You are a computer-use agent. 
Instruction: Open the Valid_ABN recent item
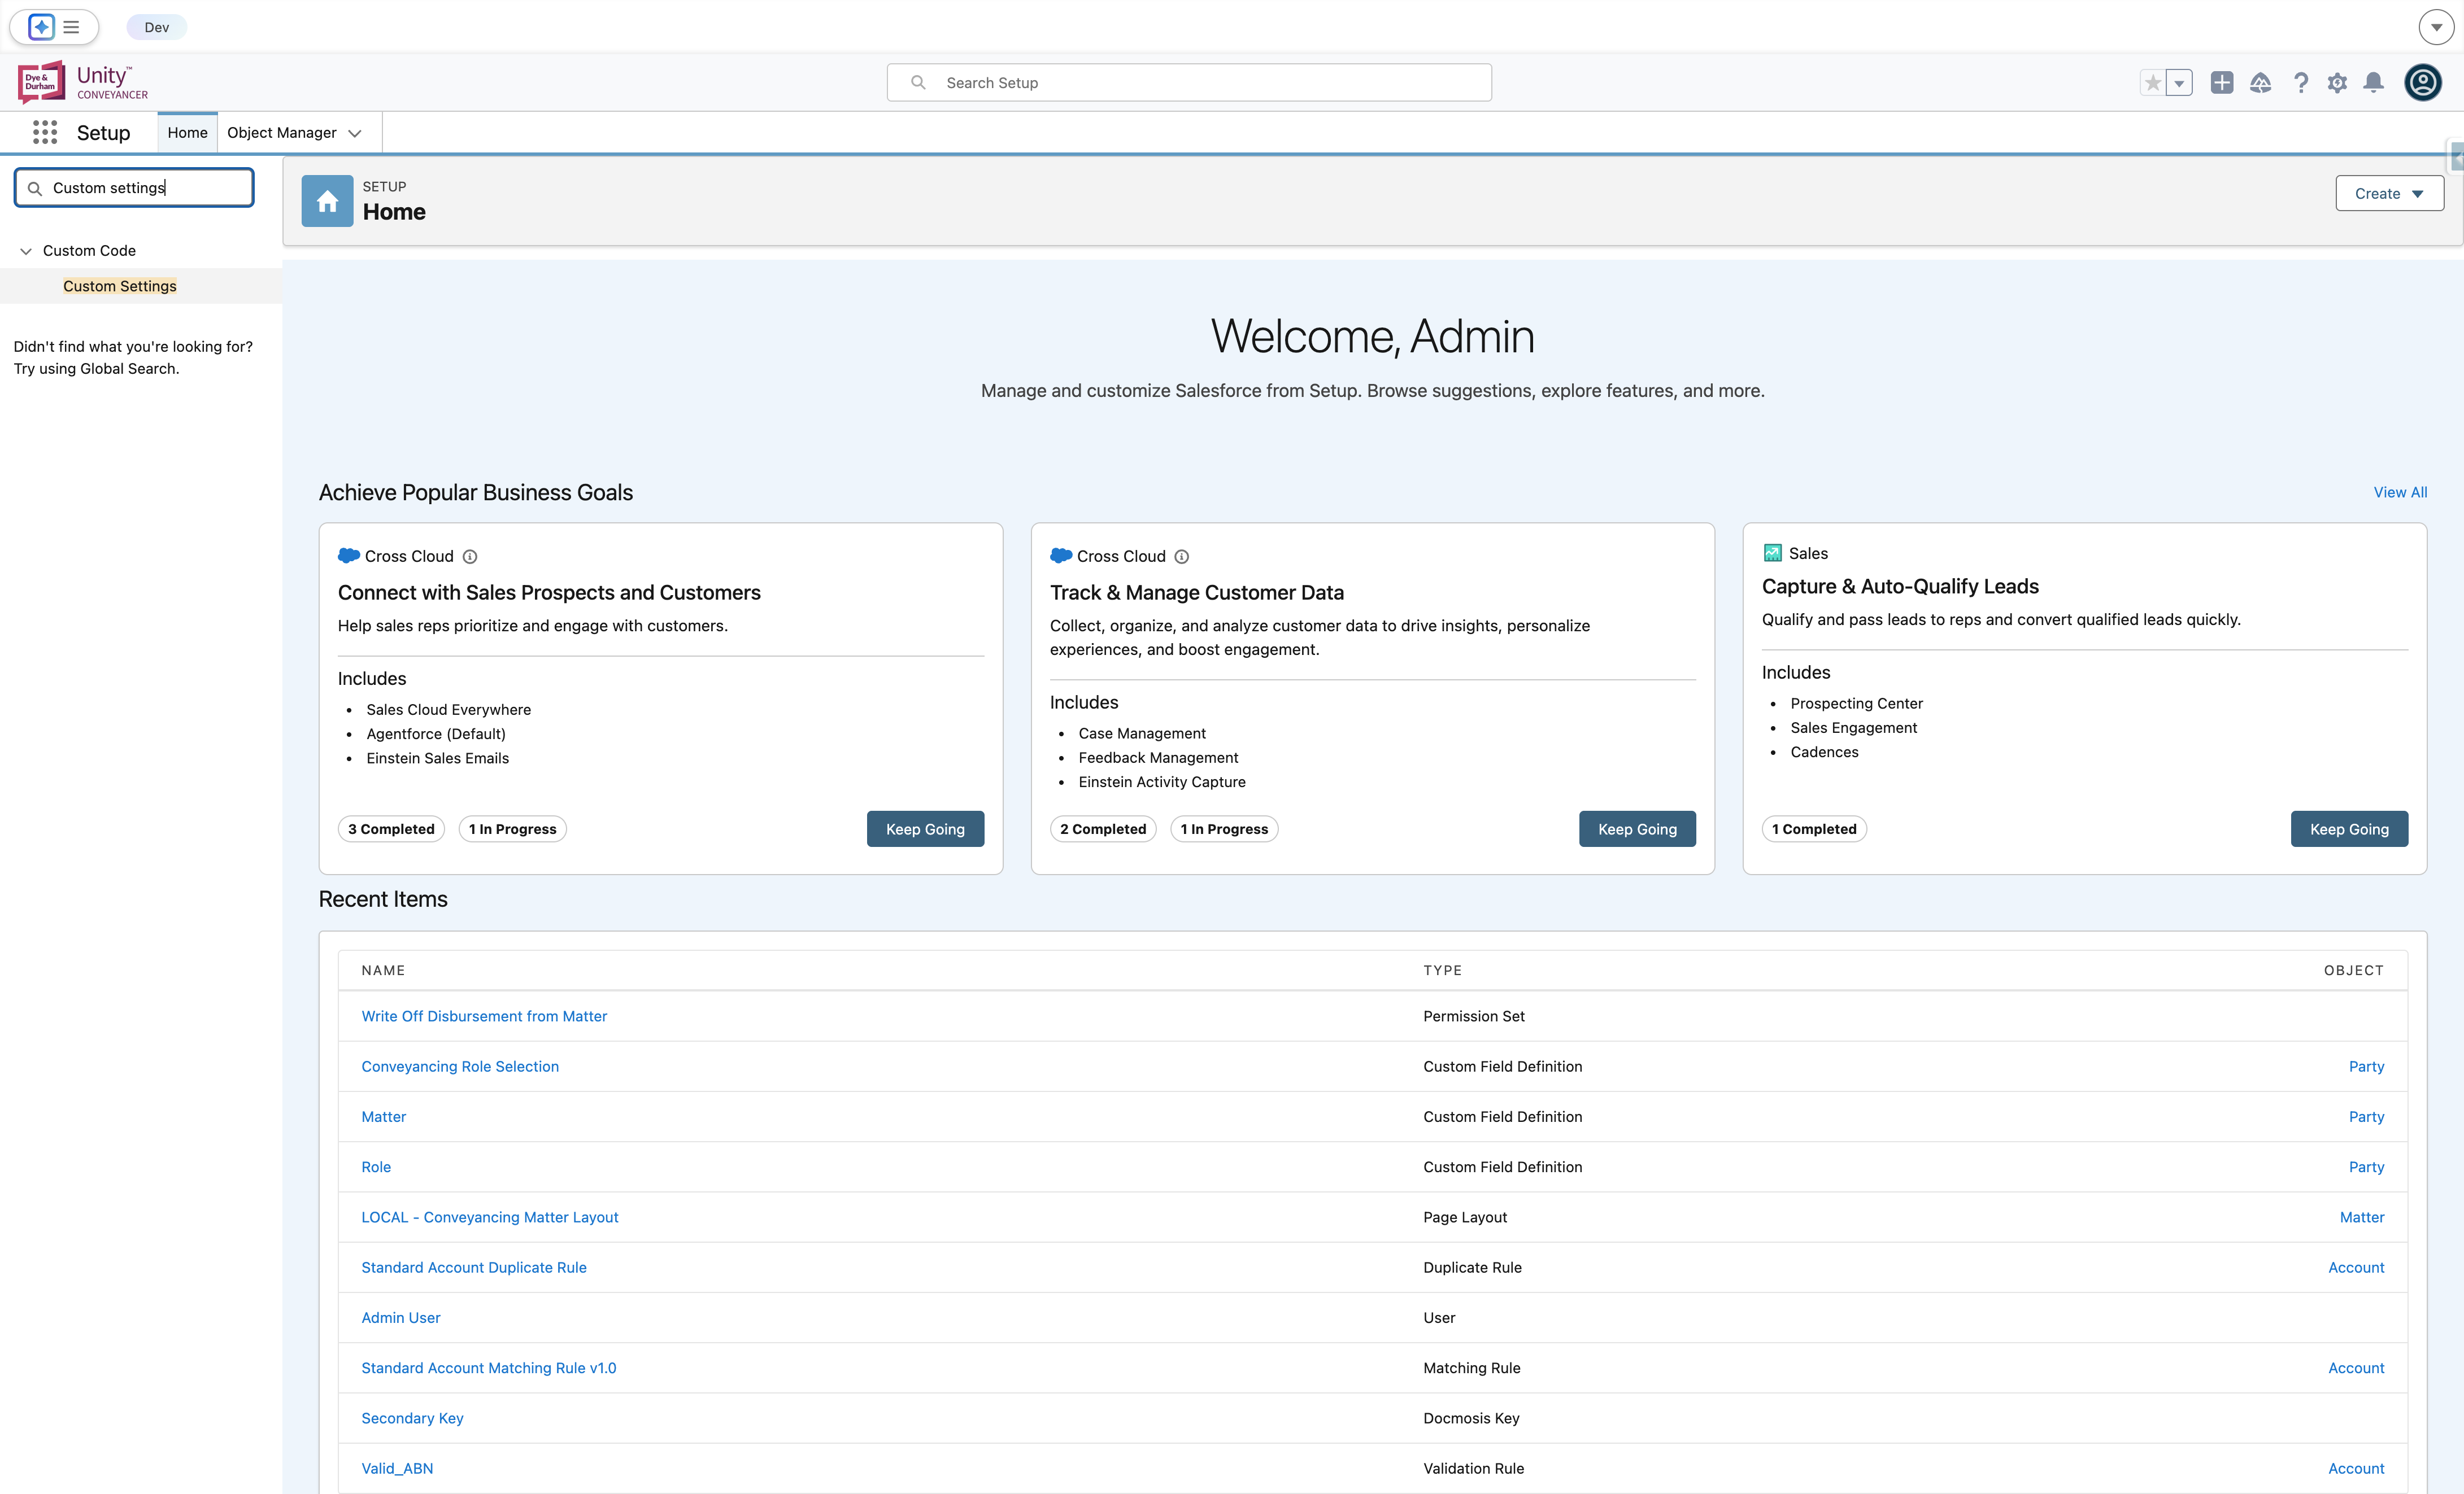(397, 1468)
